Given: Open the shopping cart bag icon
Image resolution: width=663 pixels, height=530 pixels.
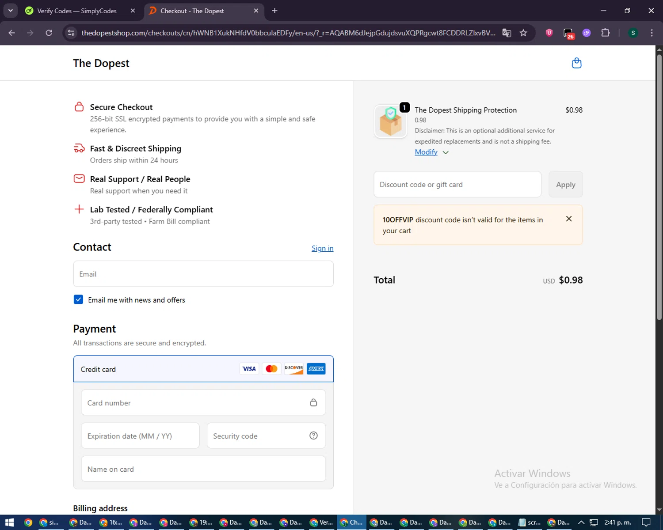Looking at the screenshot, I should 576,63.
